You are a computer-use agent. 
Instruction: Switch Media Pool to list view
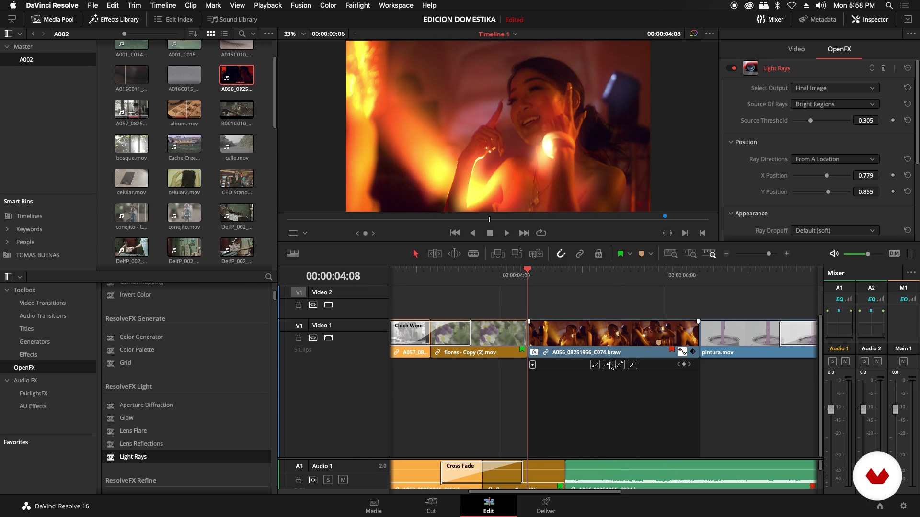[224, 34]
